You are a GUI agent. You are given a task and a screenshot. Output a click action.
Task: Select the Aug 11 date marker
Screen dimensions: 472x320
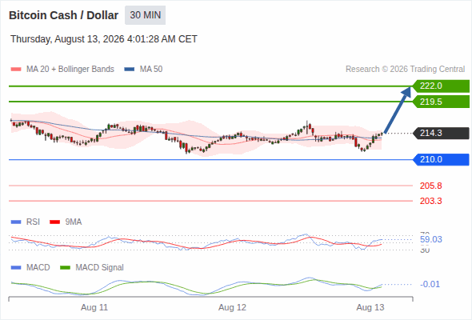94,307
